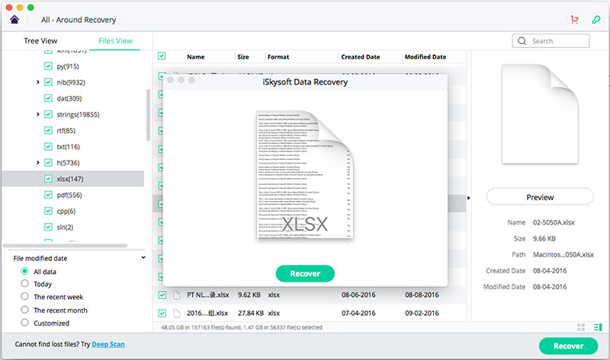Toggle the strings(19855) checkbox
610x360 pixels.
pyautogui.click(x=48, y=115)
